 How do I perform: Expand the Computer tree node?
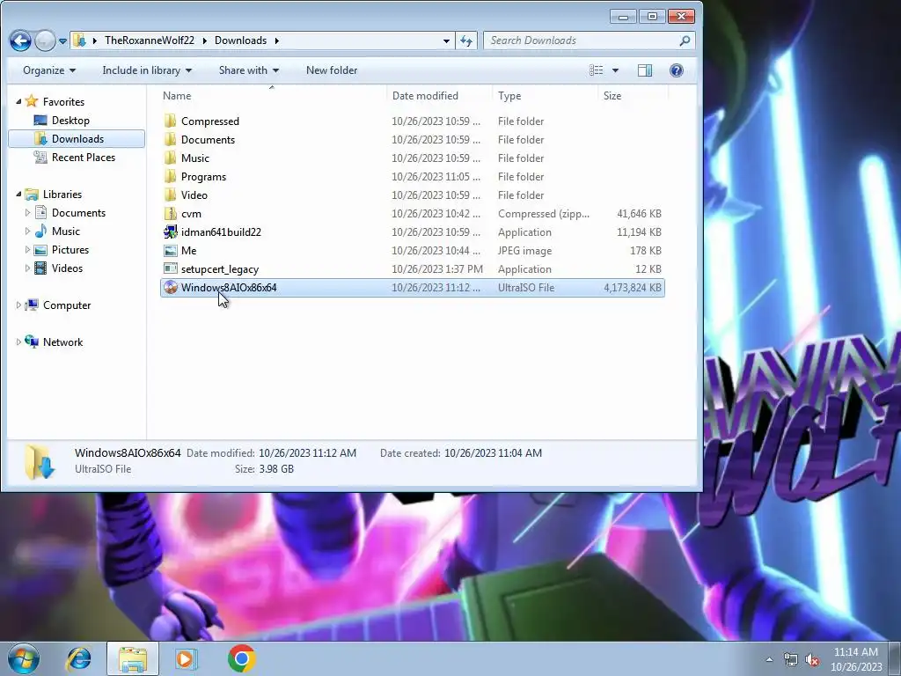pyautogui.click(x=18, y=305)
